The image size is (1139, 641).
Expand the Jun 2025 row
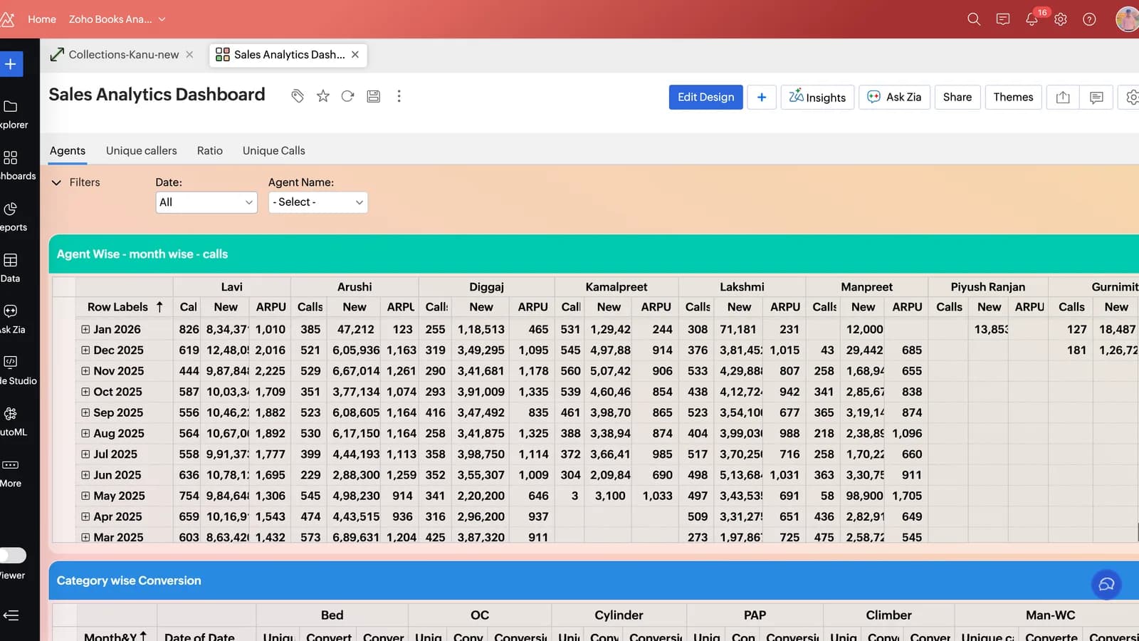[x=85, y=474]
